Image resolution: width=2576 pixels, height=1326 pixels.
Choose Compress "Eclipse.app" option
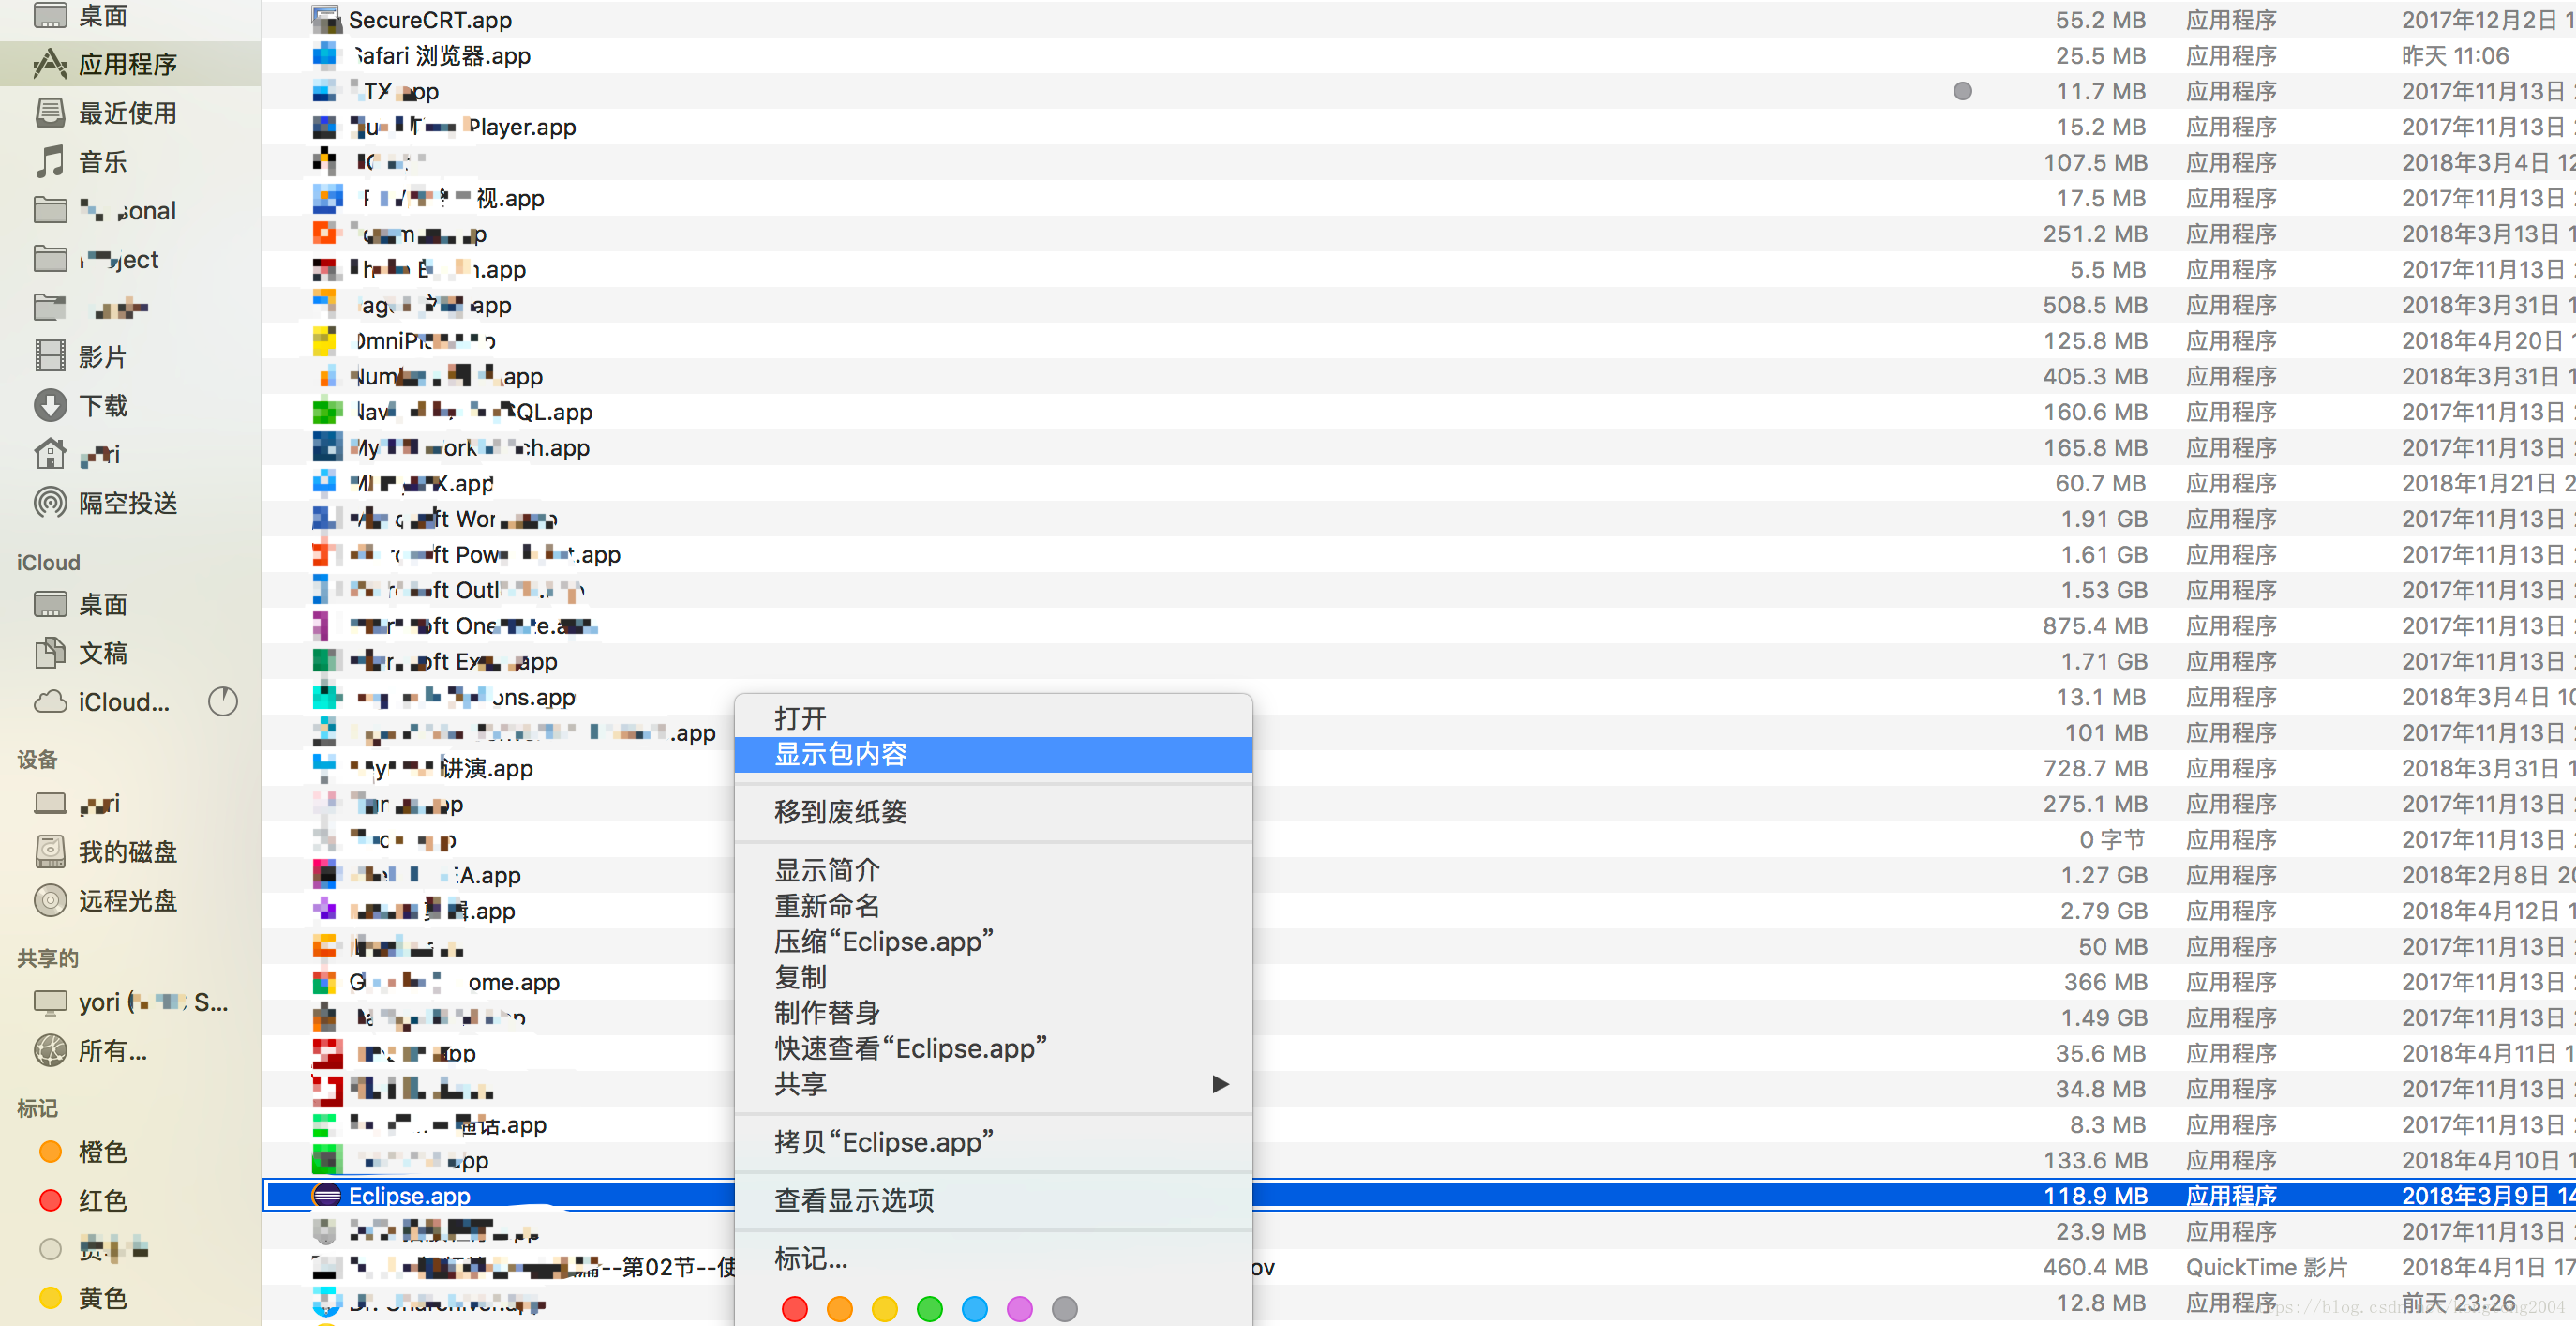883,941
